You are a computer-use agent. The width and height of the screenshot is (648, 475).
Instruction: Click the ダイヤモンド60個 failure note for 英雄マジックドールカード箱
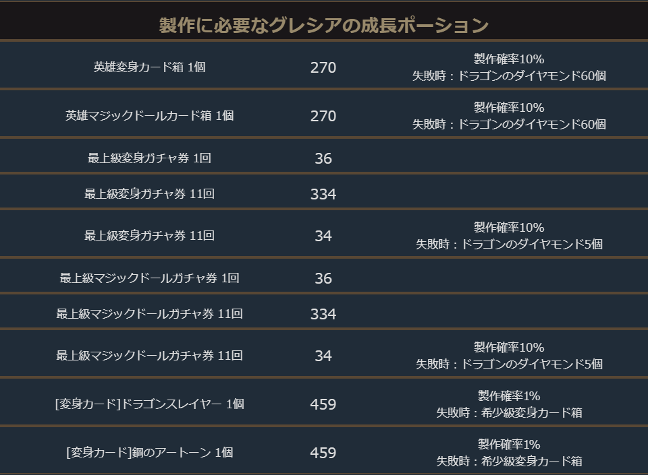(x=509, y=125)
